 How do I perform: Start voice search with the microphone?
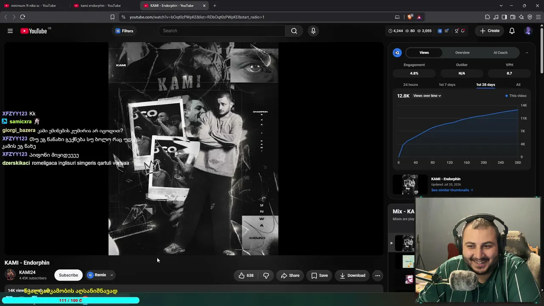tap(313, 31)
